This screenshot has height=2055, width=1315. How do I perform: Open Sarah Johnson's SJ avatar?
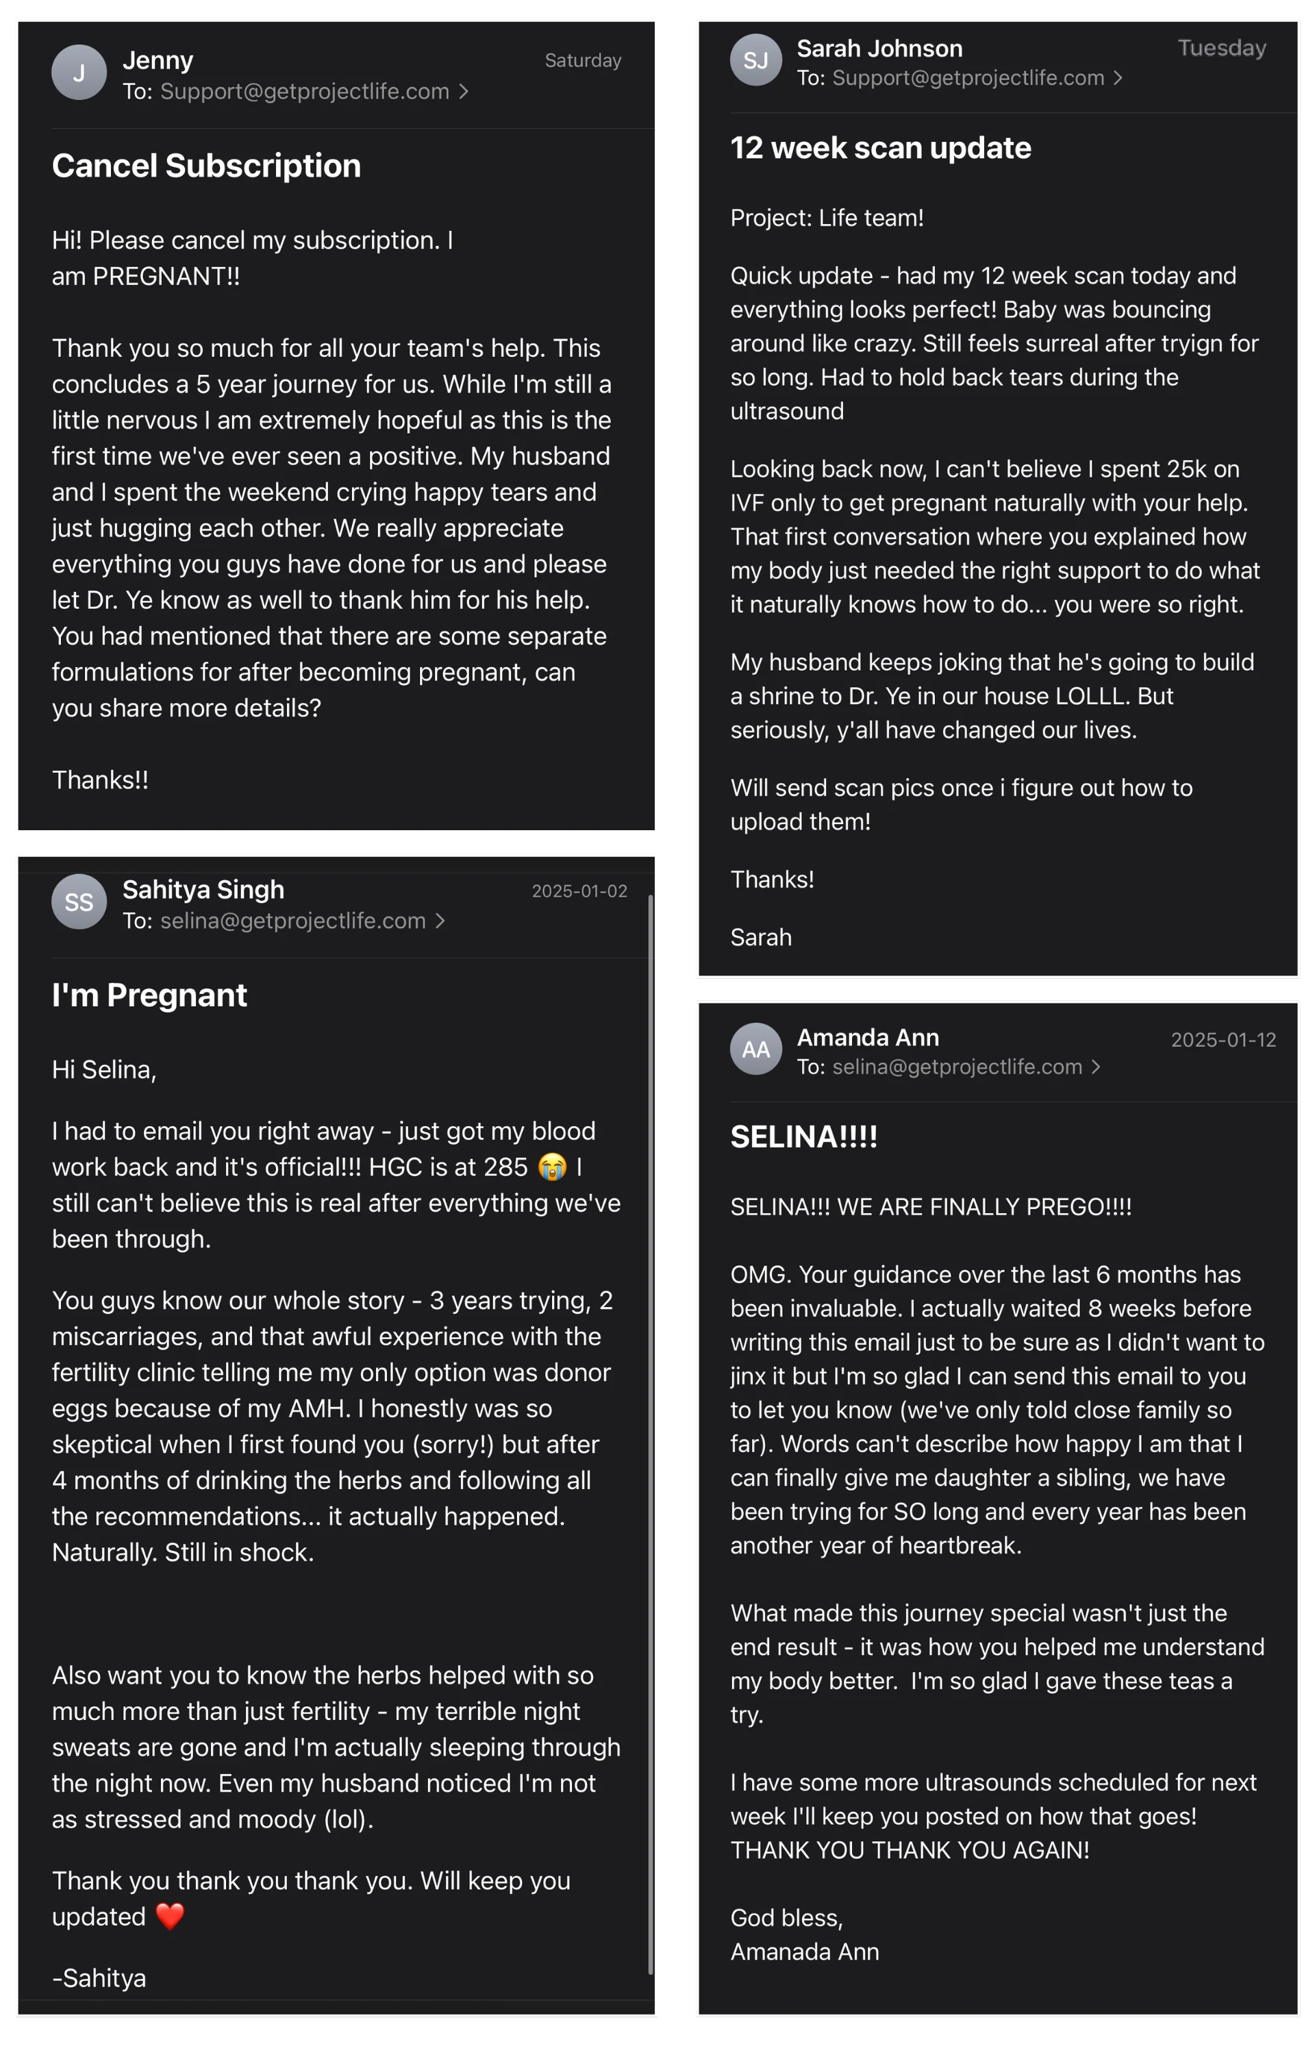tap(755, 60)
